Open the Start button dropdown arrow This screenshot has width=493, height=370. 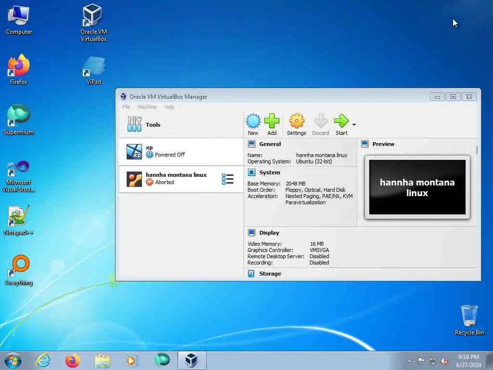[x=354, y=125]
